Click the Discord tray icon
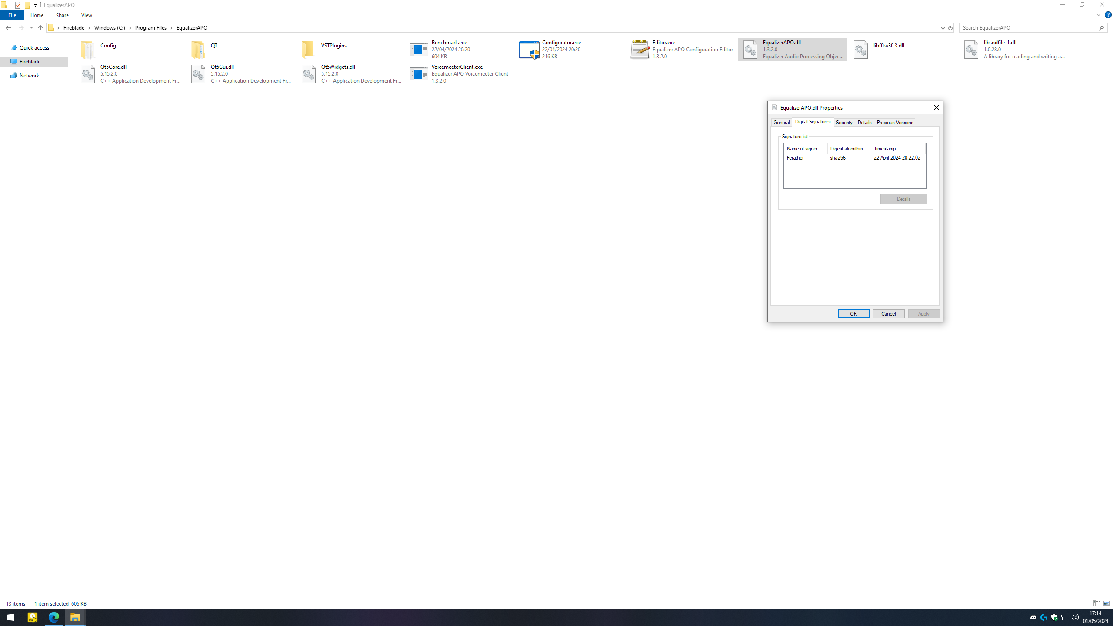 (x=1033, y=617)
